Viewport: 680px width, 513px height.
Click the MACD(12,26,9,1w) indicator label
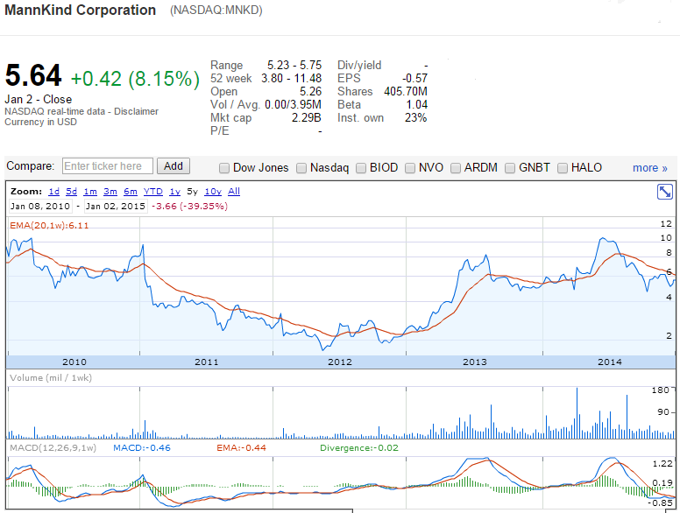point(53,448)
